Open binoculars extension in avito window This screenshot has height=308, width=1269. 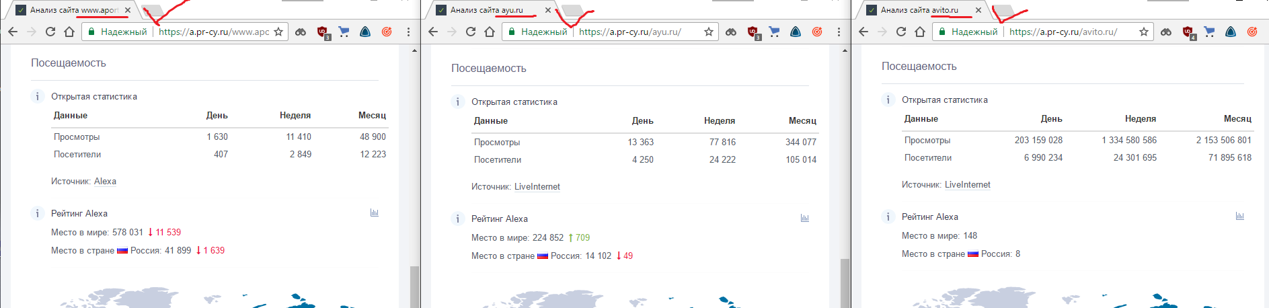point(1166,32)
